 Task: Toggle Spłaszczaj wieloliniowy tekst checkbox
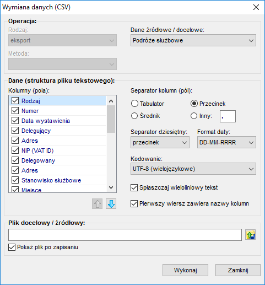pos(134,188)
